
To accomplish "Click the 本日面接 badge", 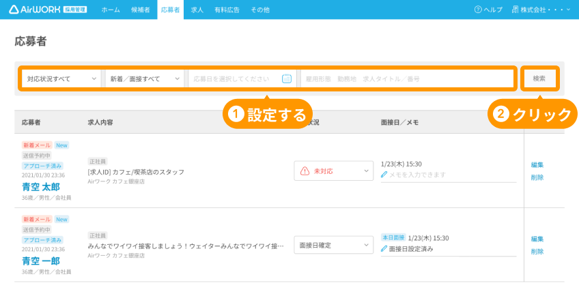I will [393, 237].
